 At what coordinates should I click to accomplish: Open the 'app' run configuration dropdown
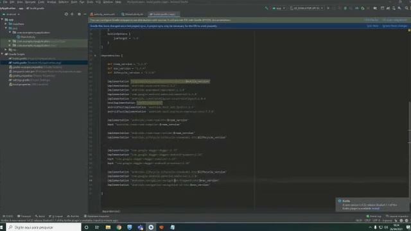(279, 8)
